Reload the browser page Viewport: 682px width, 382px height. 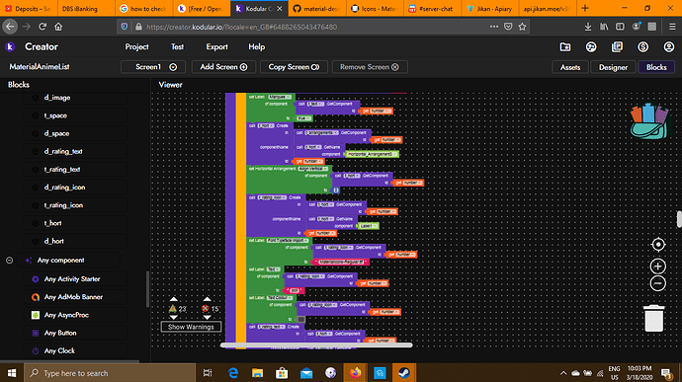[x=43, y=27]
